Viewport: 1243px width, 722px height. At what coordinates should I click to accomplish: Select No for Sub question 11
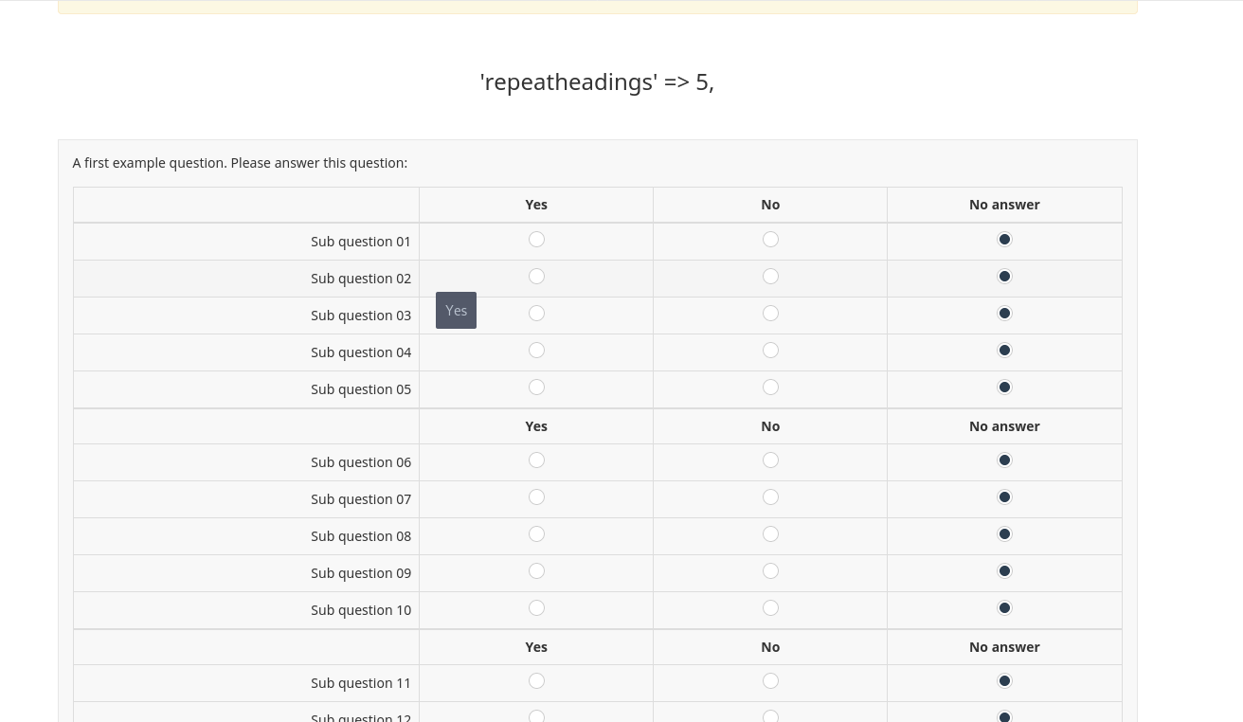(770, 681)
